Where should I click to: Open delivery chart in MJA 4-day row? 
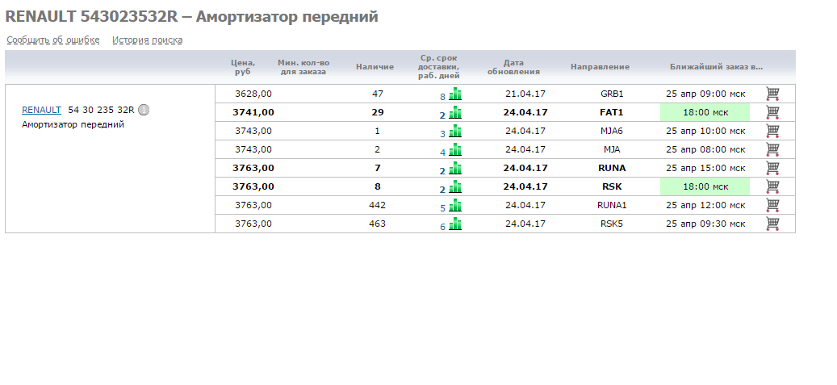pos(455,150)
